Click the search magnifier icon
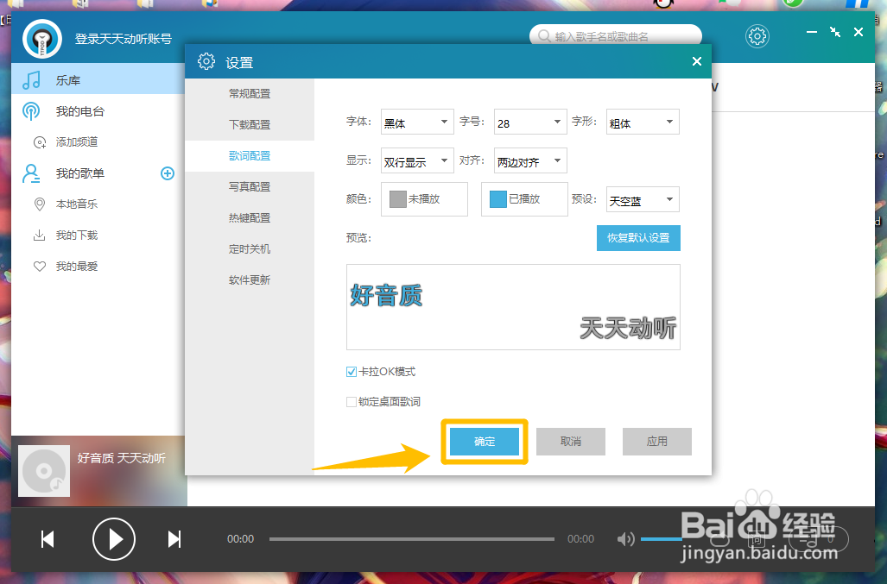Viewport: 887px width, 584px height. point(544,36)
